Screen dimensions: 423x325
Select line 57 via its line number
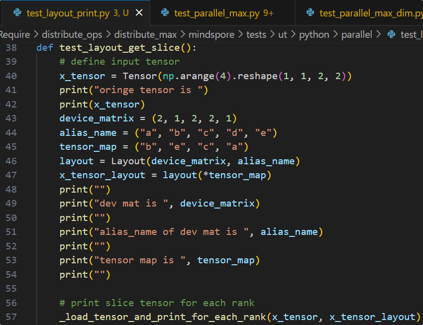pyautogui.click(x=11, y=317)
